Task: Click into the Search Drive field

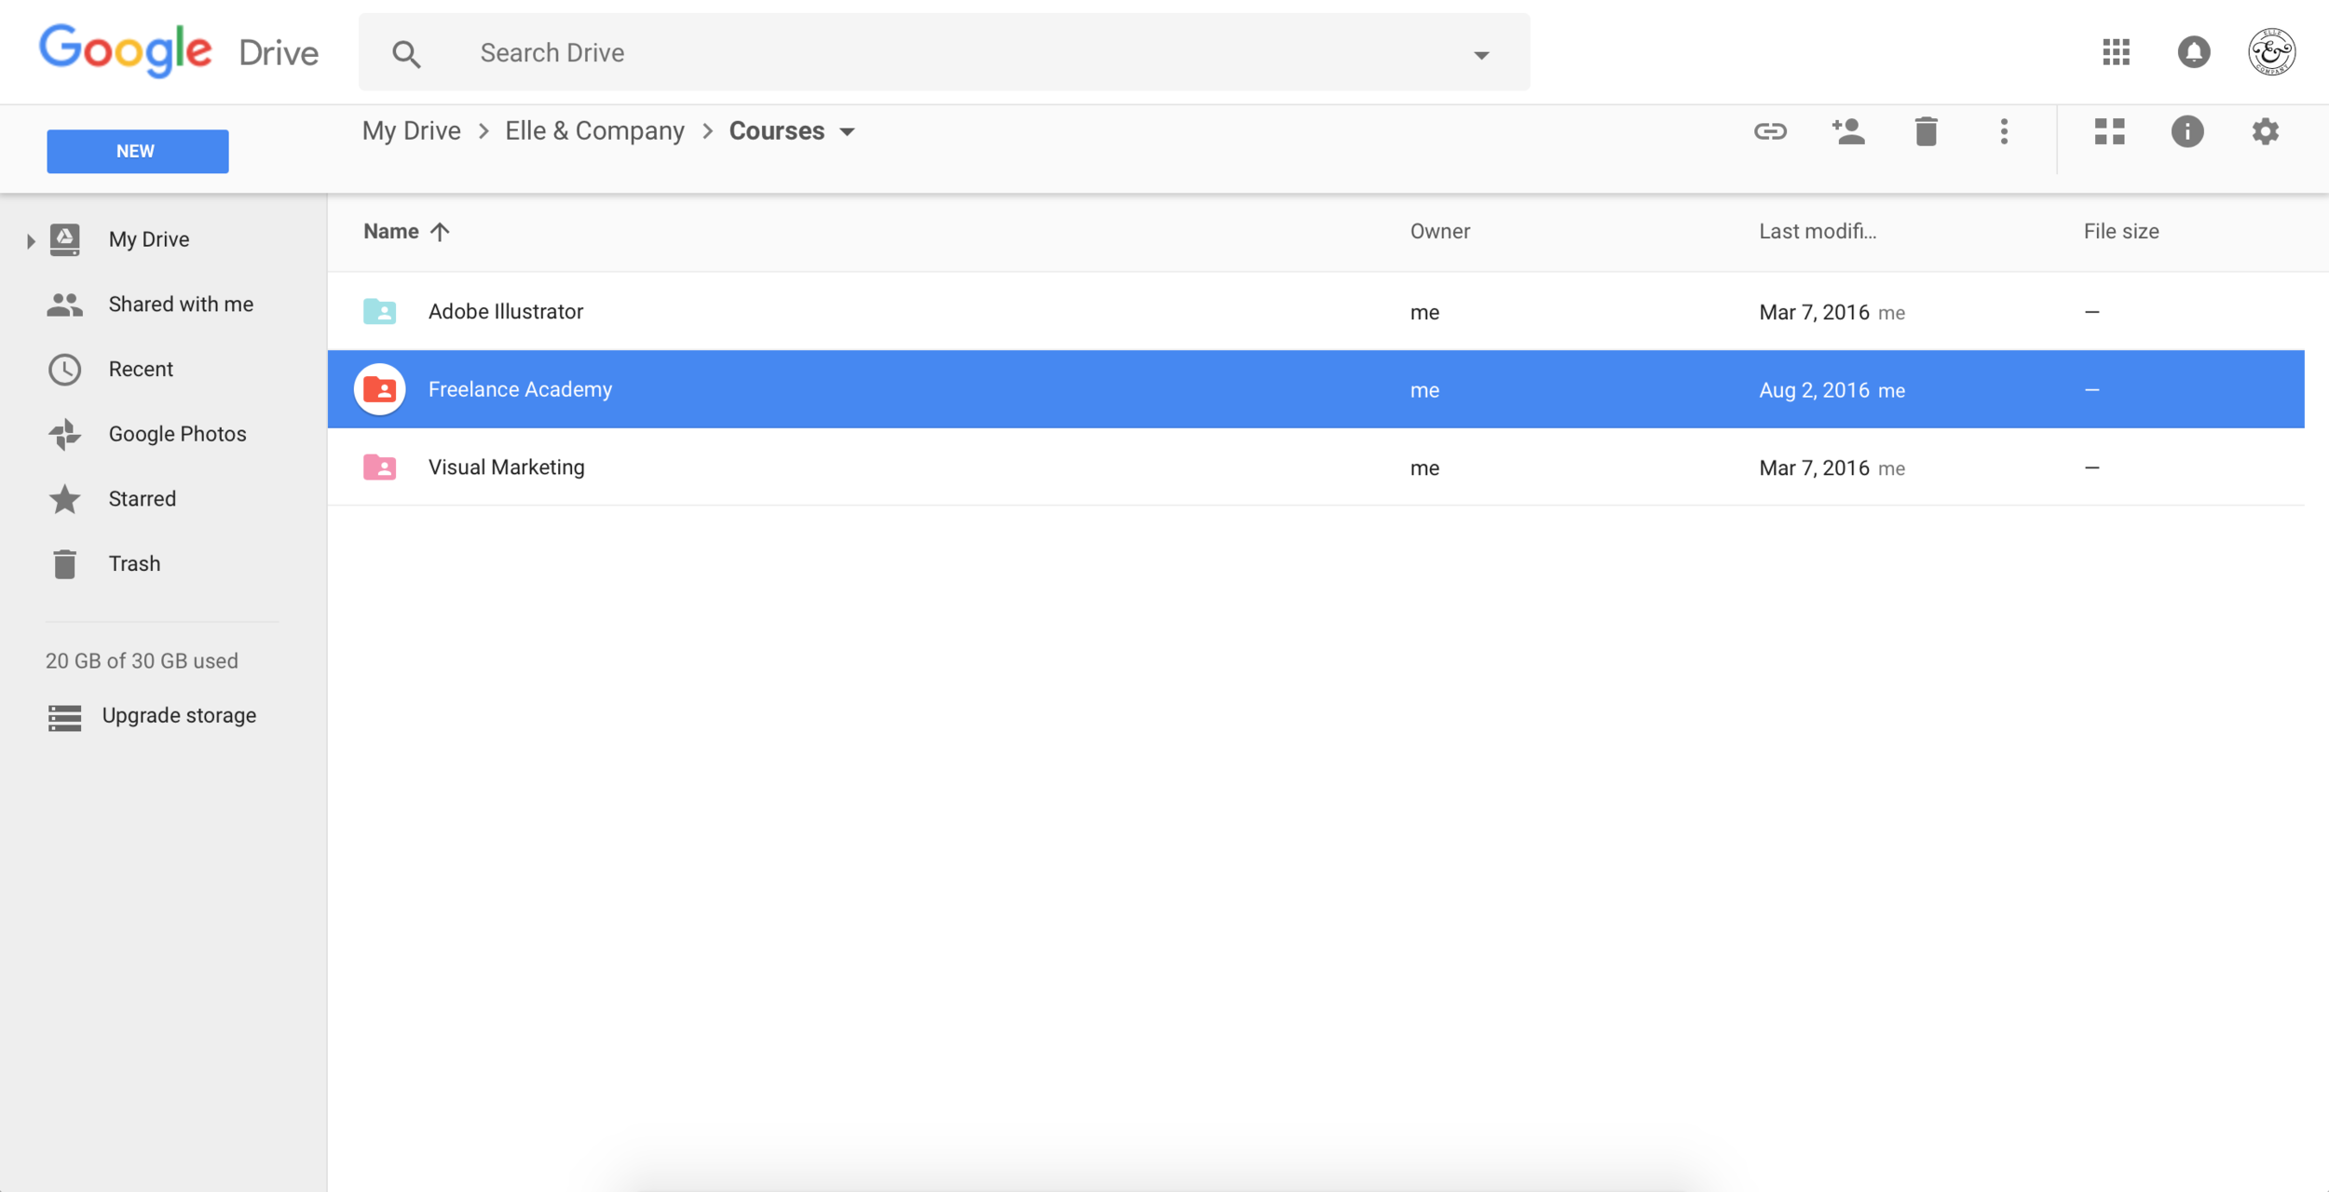Action: (x=932, y=53)
